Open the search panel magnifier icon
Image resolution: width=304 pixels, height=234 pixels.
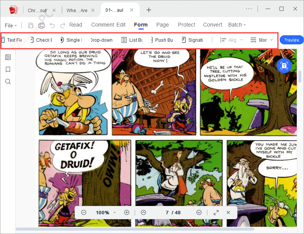(x=8, y=82)
